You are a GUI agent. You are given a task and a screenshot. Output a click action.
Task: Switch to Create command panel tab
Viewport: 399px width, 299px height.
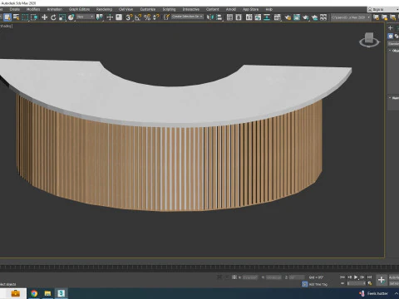[x=391, y=27]
